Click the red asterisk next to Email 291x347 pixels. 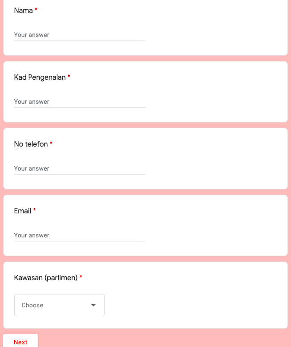(x=34, y=211)
